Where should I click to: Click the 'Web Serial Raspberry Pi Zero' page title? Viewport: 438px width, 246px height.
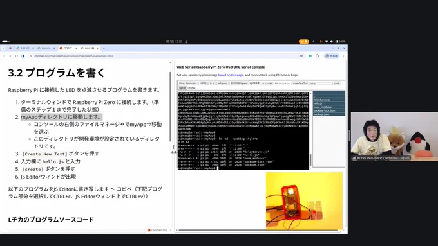pos(221,67)
